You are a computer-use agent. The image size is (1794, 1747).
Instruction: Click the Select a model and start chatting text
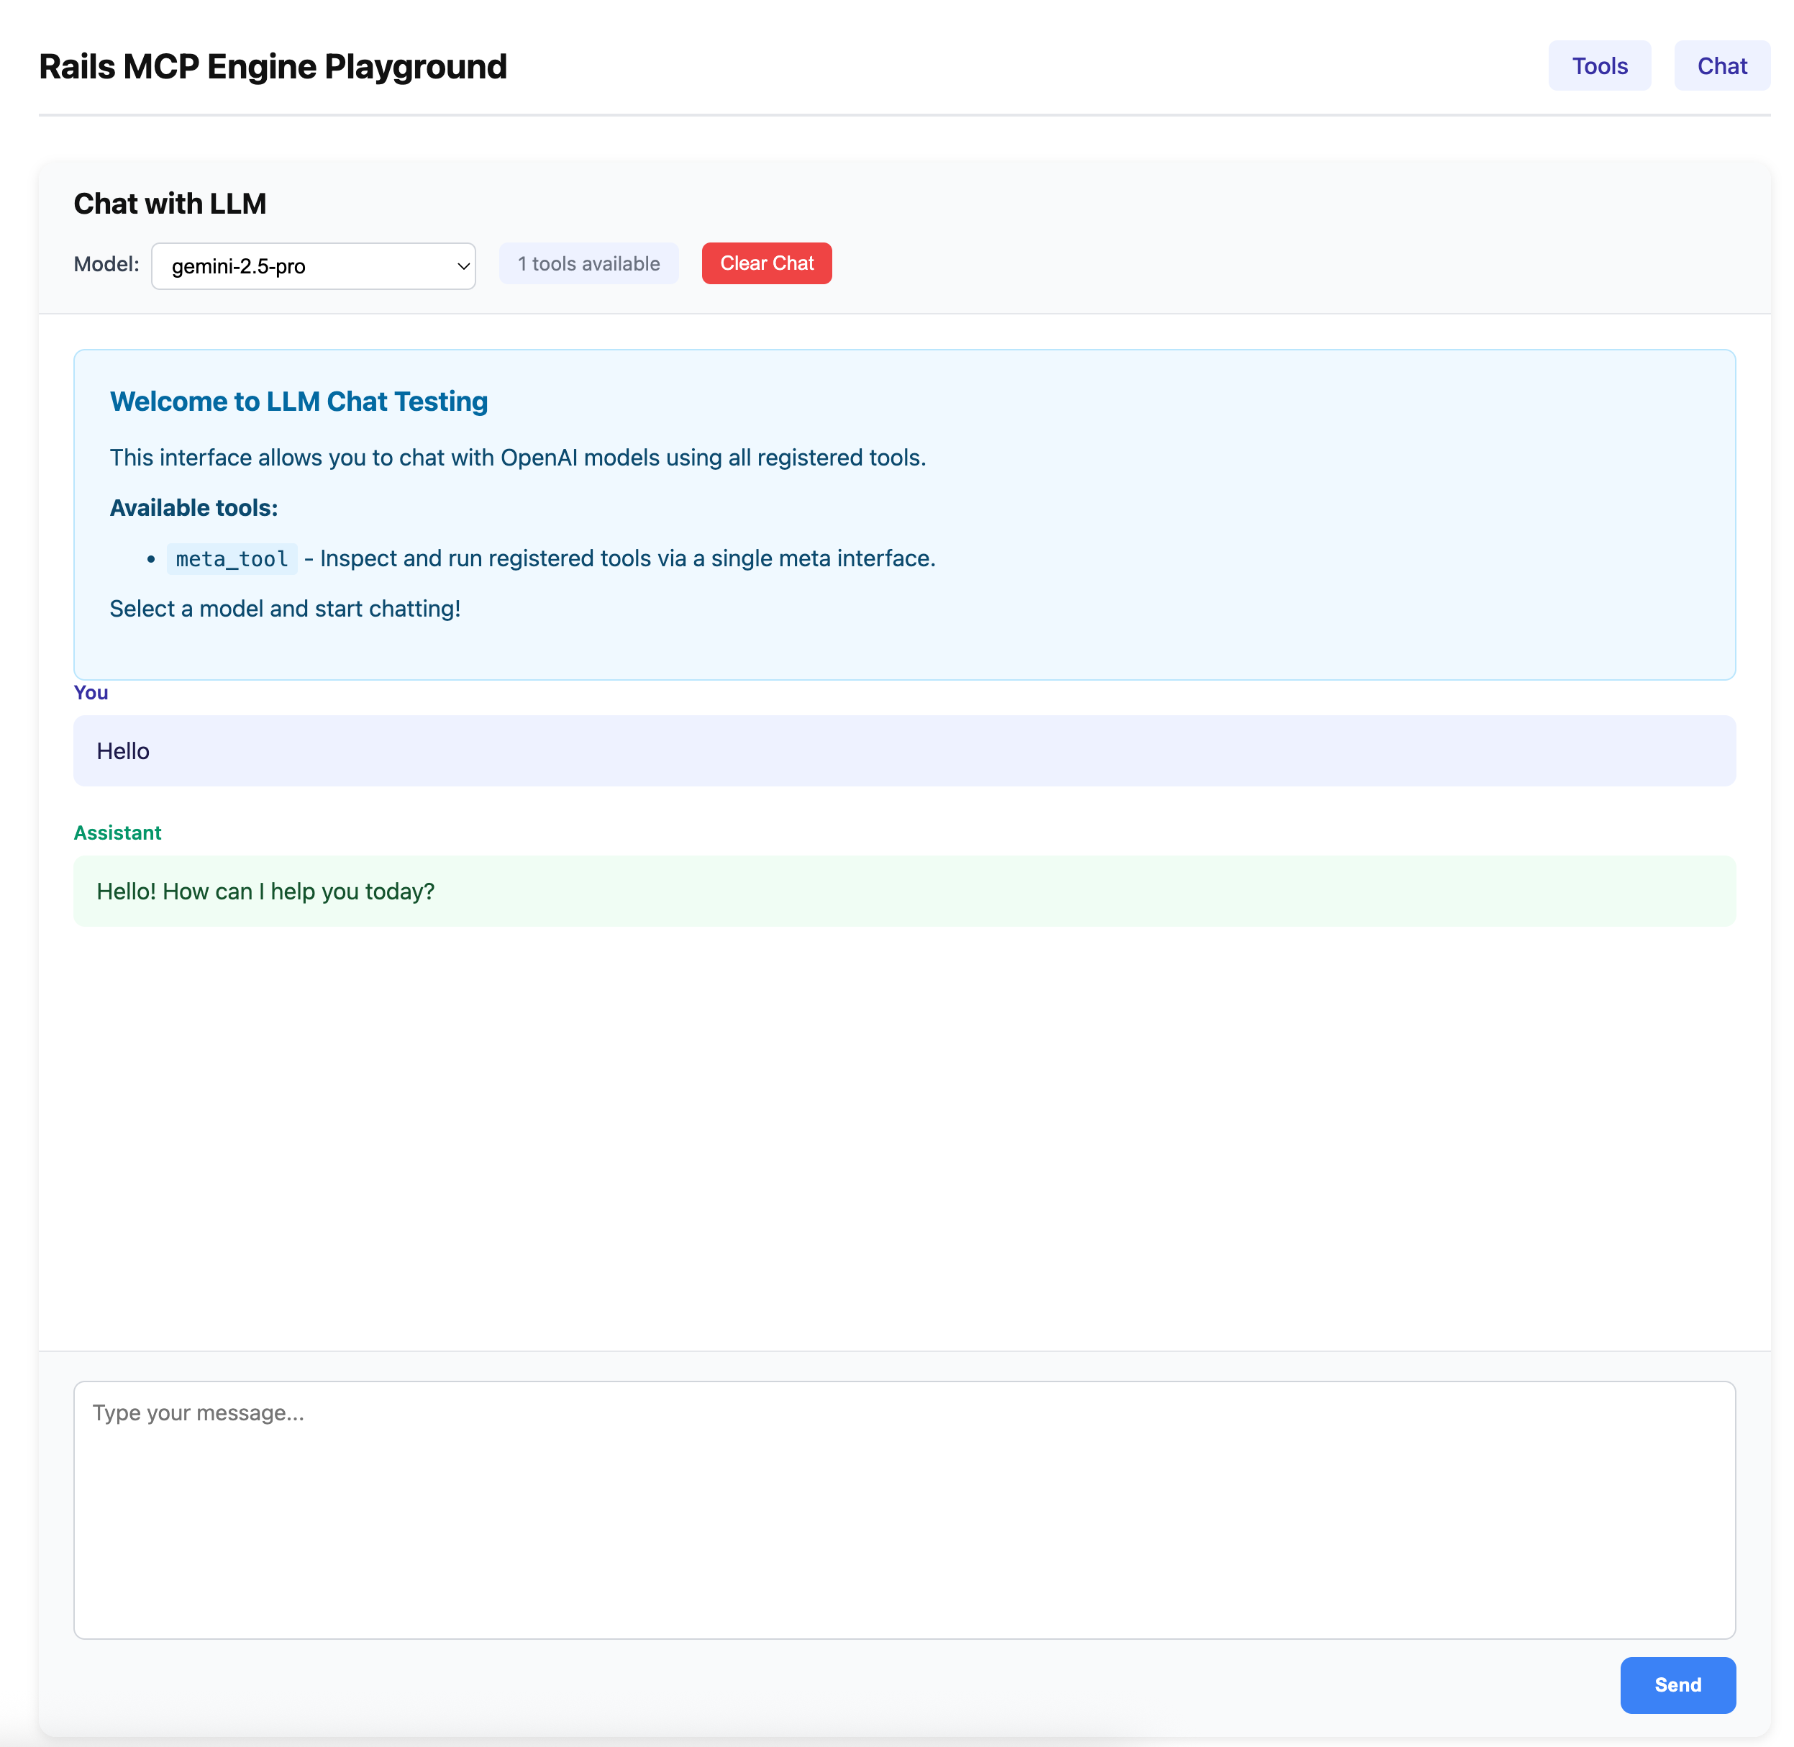point(284,608)
